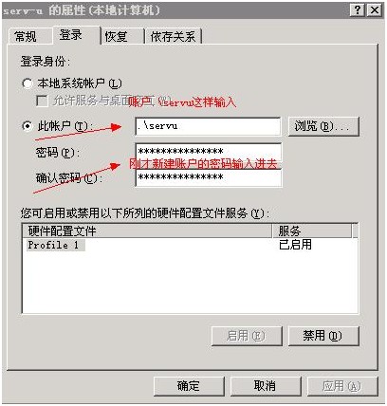Open the 恢复 tab
This screenshot has height=406, width=387.
(x=122, y=36)
